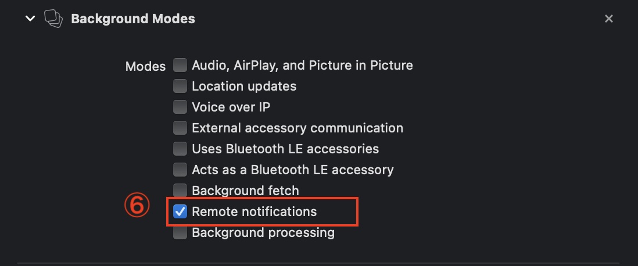Click the circled number 6 annotation
This screenshot has width=638, height=266.
[137, 206]
